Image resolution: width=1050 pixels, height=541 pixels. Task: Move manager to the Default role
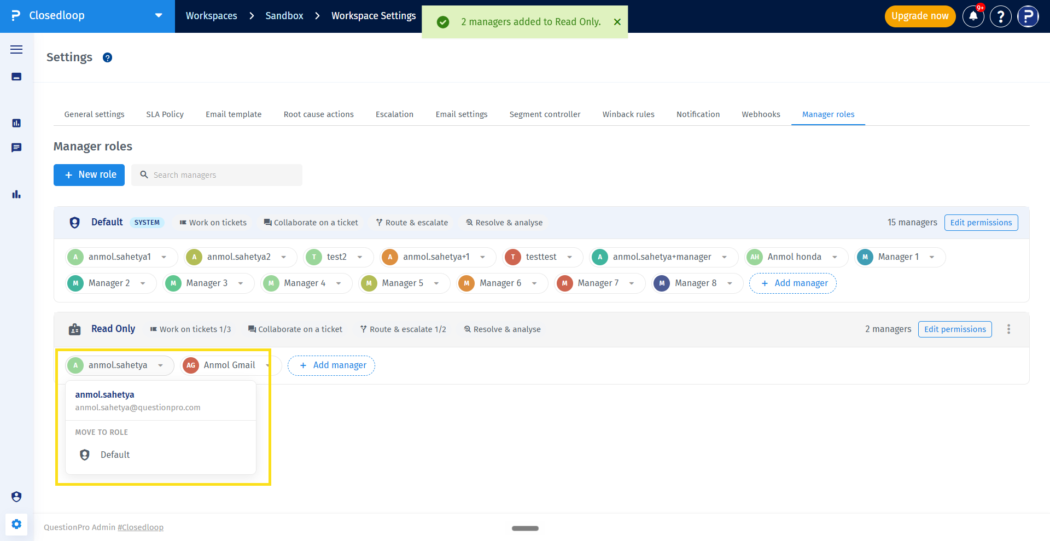click(160, 455)
